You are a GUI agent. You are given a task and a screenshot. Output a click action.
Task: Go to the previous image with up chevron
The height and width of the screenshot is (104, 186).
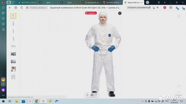(179, 86)
